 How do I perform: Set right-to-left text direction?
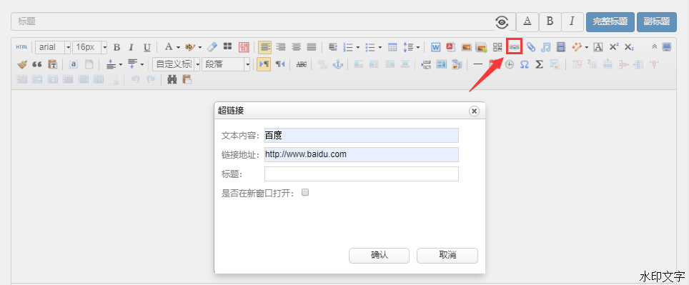(280, 64)
